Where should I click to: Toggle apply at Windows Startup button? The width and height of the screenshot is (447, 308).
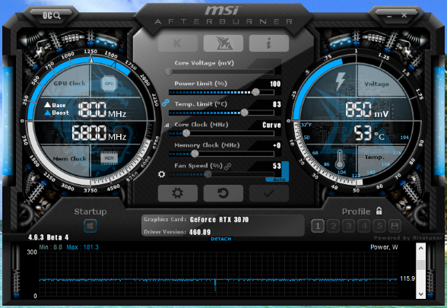(90, 226)
